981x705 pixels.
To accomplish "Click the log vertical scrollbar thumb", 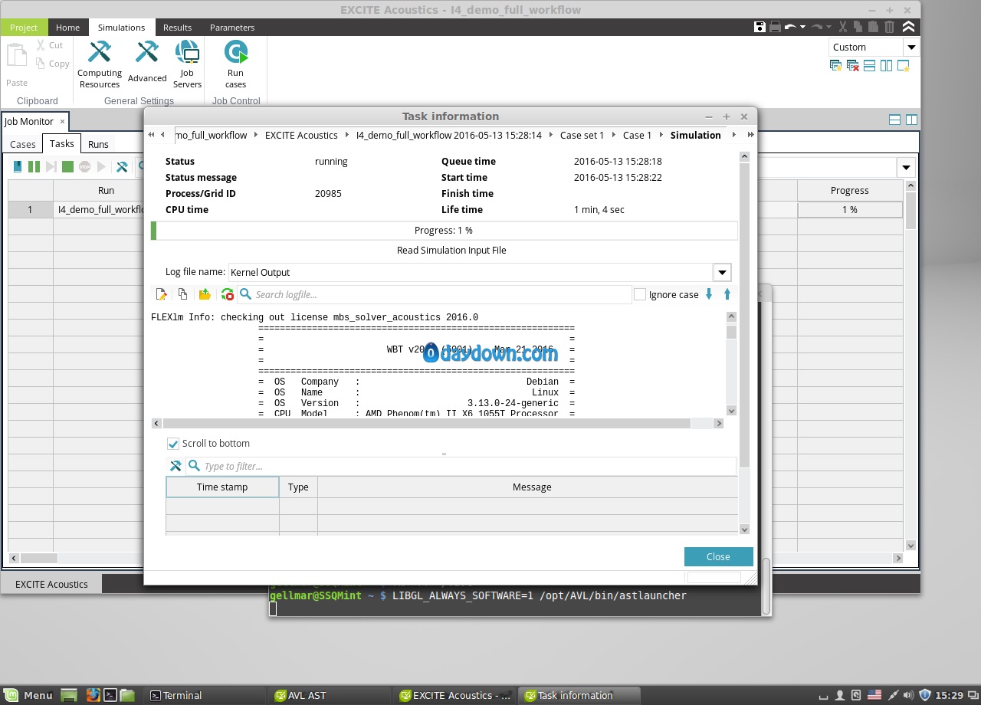I will [x=731, y=332].
